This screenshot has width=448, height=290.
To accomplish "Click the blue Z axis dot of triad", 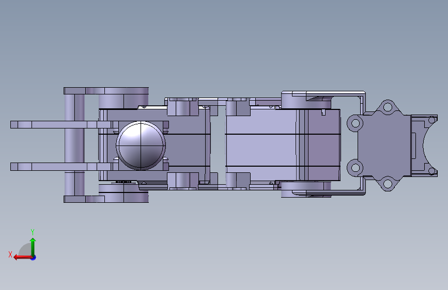I will pos(34,257).
